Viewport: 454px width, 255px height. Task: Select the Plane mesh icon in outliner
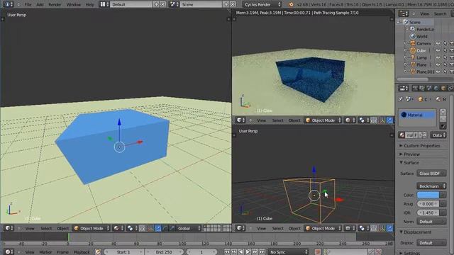tap(413, 64)
